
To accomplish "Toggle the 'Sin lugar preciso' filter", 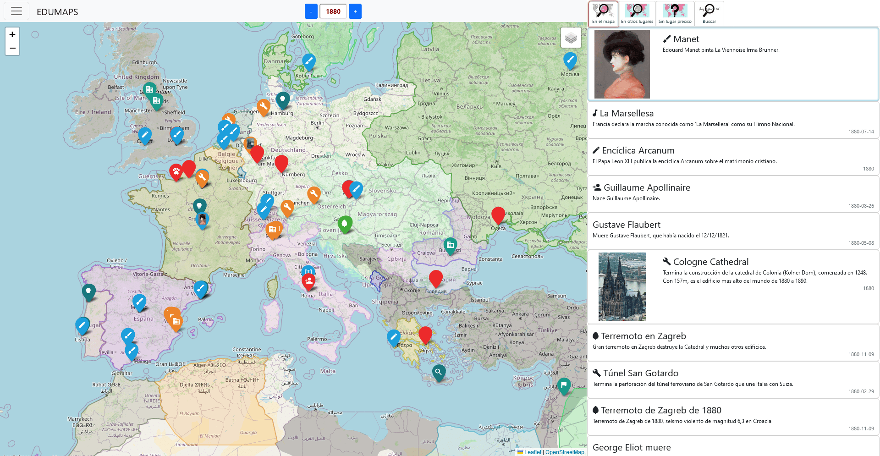I will pyautogui.click(x=674, y=13).
